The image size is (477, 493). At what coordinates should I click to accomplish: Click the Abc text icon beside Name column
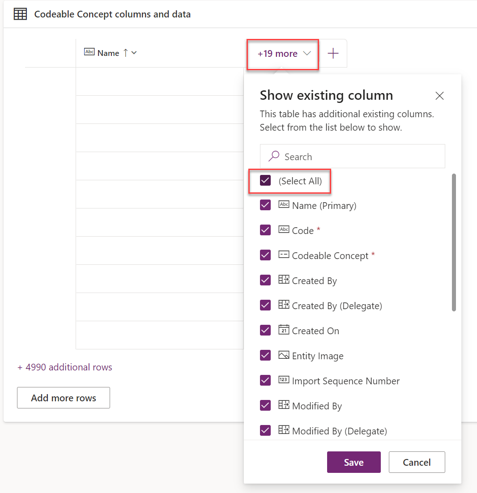coord(90,52)
